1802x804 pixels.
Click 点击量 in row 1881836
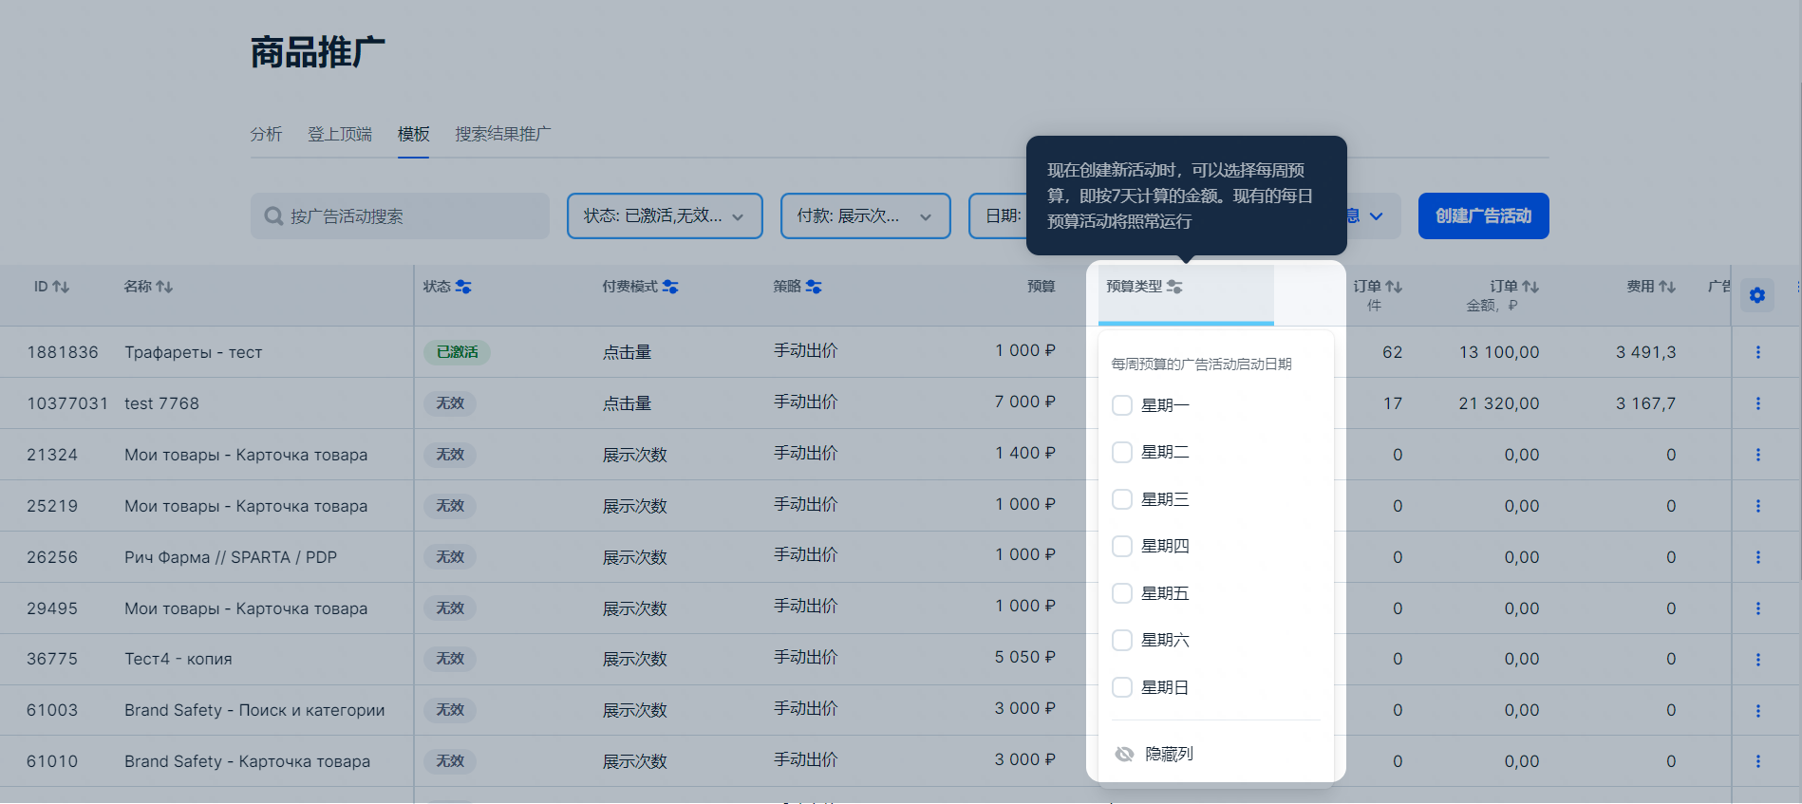(628, 352)
